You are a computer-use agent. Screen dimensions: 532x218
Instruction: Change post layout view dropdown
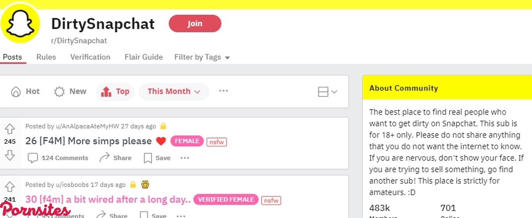[328, 92]
